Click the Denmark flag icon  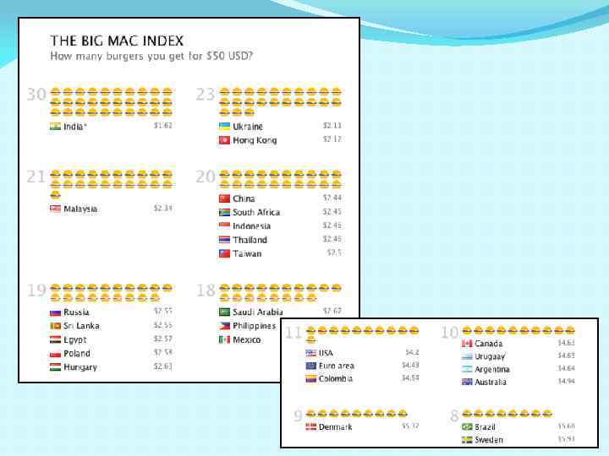(310, 427)
